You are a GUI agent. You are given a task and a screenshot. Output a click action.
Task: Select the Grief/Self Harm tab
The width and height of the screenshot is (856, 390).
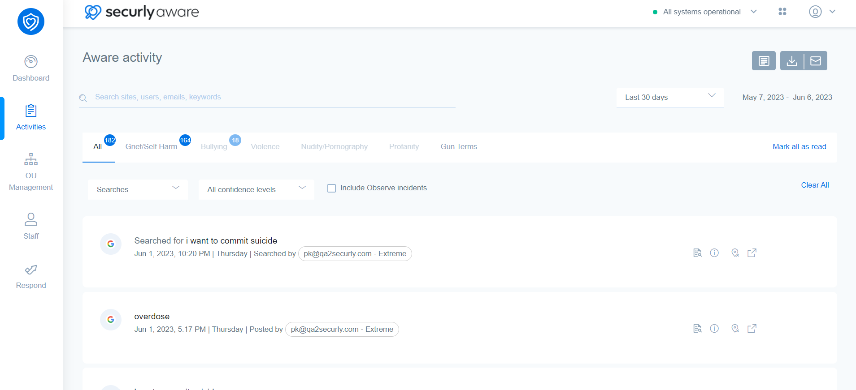point(151,147)
